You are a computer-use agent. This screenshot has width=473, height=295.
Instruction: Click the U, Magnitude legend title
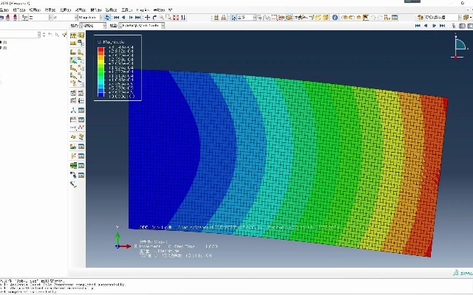tap(111, 42)
